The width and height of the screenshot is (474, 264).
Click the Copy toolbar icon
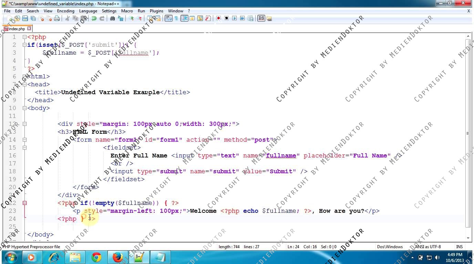[75, 18]
